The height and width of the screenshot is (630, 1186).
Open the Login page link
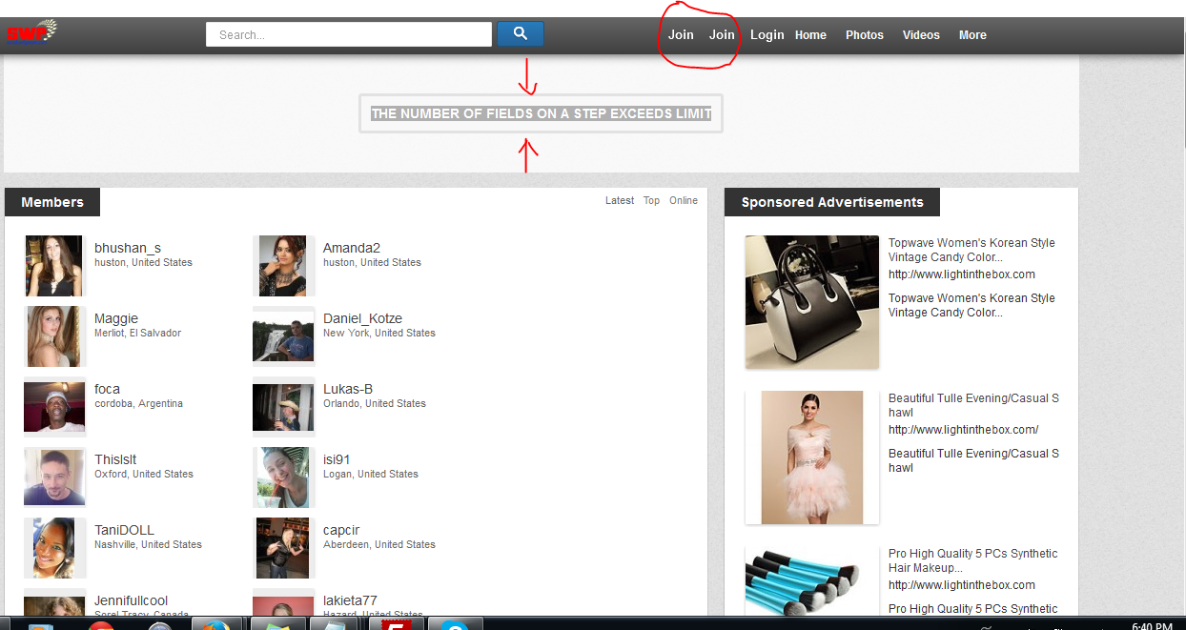coord(767,35)
